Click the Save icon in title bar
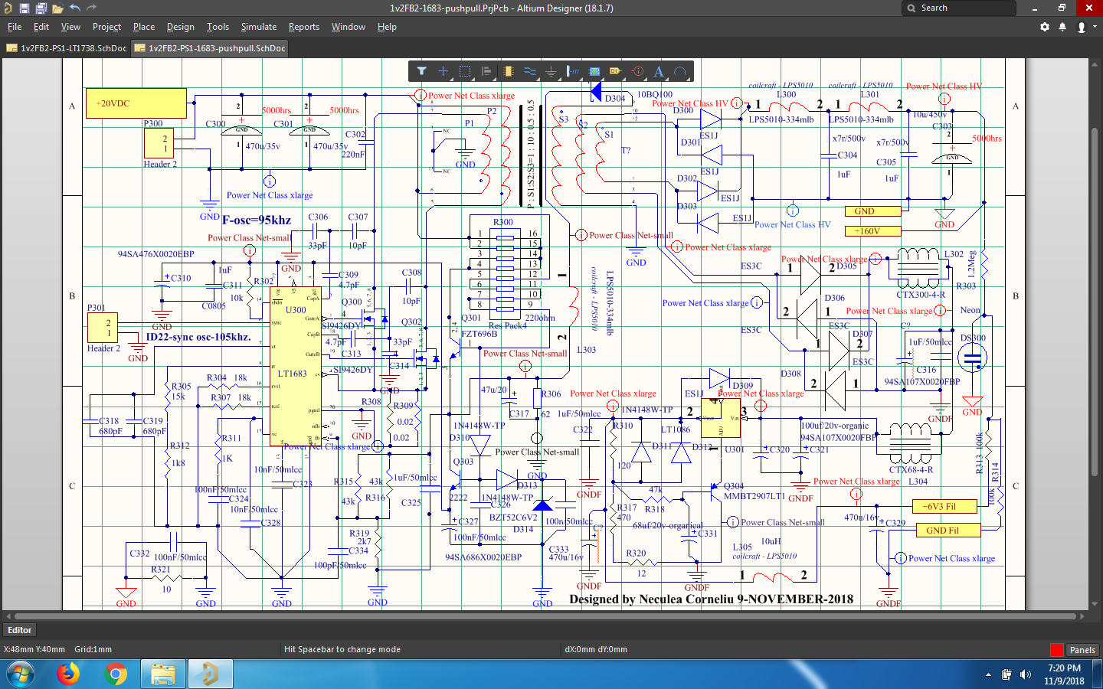The height and width of the screenshot is (689, 1103). [24, 8]
